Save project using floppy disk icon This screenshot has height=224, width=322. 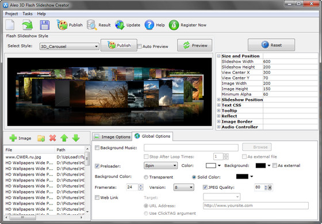45,25
